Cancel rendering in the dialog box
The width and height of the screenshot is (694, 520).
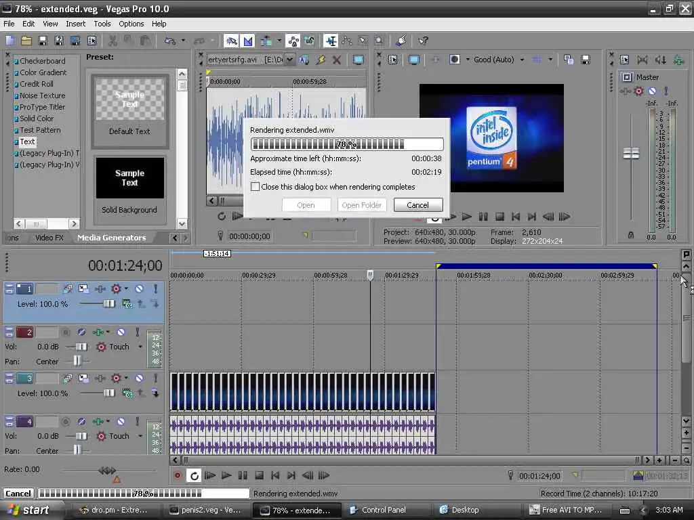[x=417, y=204]
